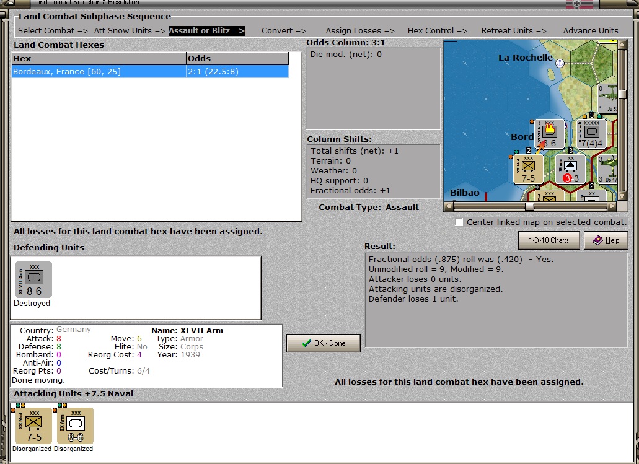Click La Rochelle city label on map
The image size is (639, 464).
click(x=526, y=58)
